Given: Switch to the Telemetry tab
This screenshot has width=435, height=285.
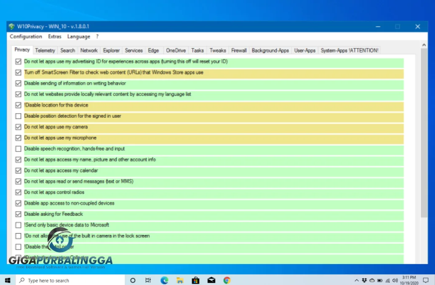Looking at the screenshot, I should tap(45, 51).
